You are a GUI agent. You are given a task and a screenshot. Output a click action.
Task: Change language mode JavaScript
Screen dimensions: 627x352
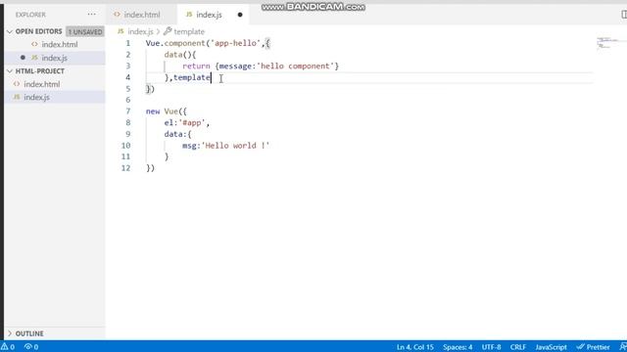tap(551, 347)
